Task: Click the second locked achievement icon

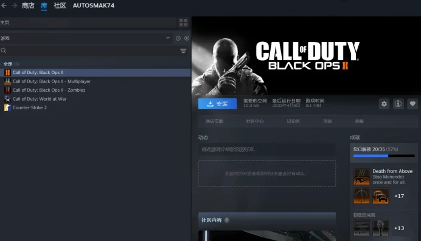Action: coord(380,228)
